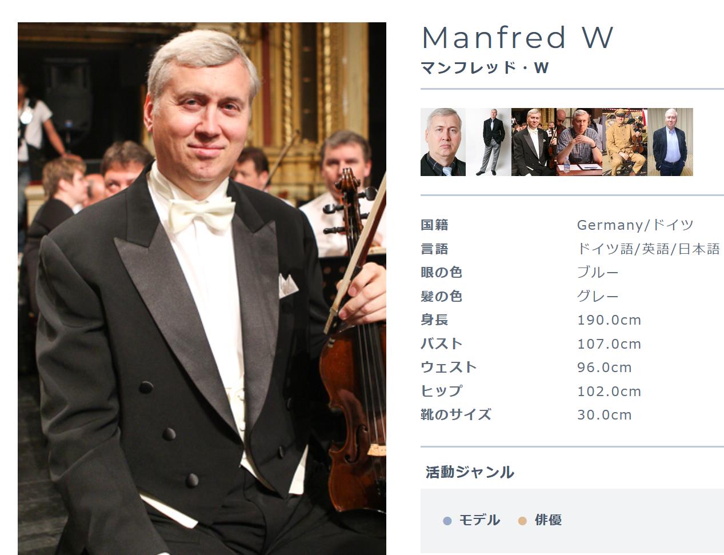Choose the tuxedo violin thumbnail
Image resolution: width=724 pixels, height=555 pixels.
[x=534, y=142]
